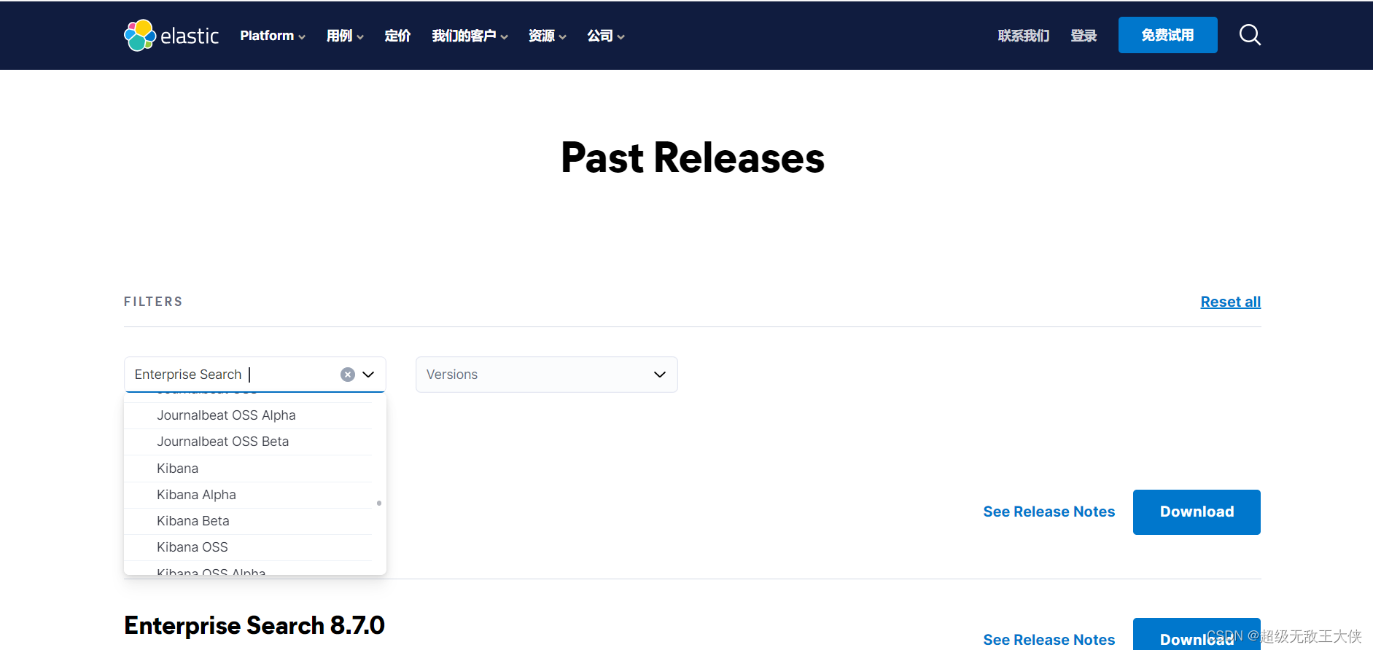Expand the 用例 menu
Screen dimensions: 1373x650
pyautogui.click(x=345, y=36)
